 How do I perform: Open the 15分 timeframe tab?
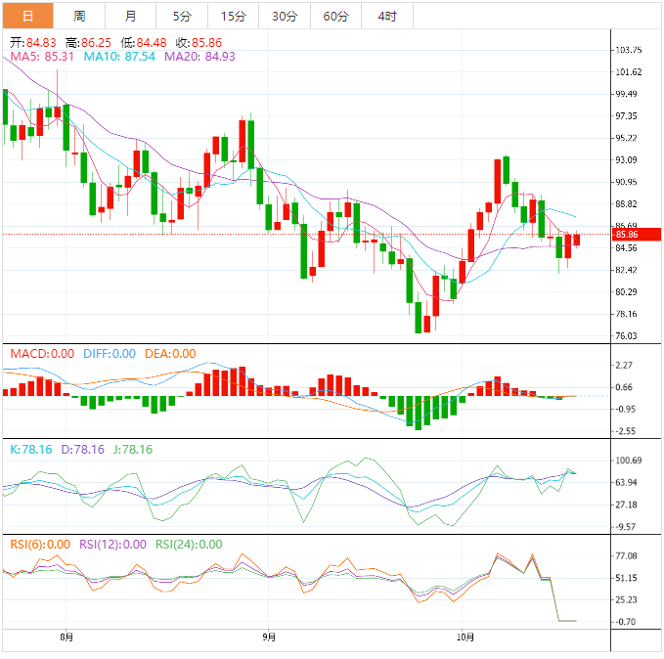(234, 16)
